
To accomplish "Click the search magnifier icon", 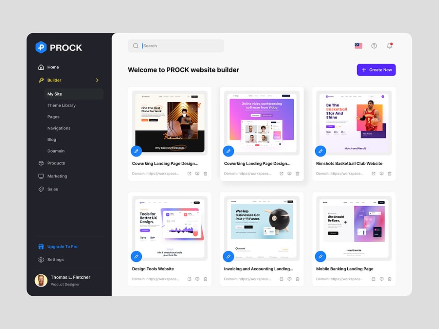I will [x=136, y=46].
